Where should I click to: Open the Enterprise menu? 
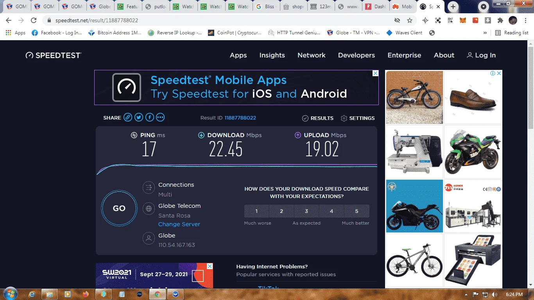404,55
